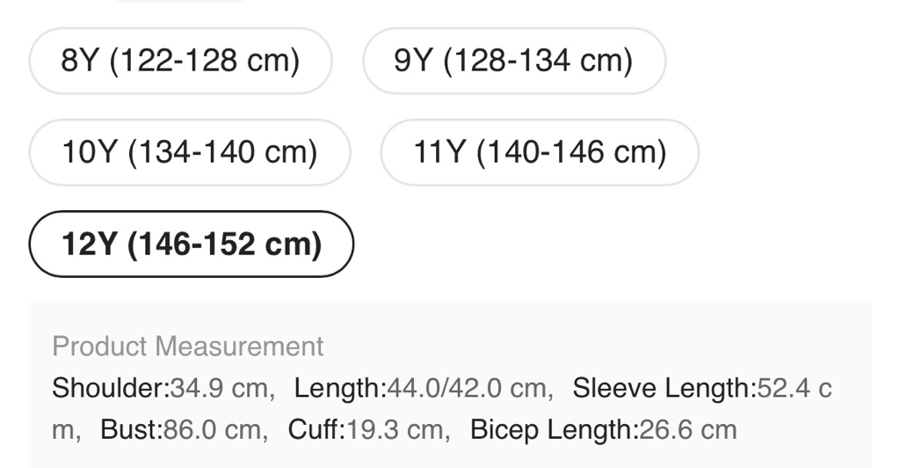Click the 19.3 cm cuff value
This screenshot has width=900, height=468.
point(392,430)
